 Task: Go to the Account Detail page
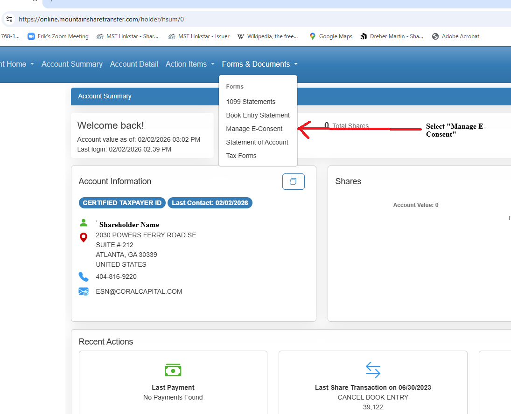point(134,64)
